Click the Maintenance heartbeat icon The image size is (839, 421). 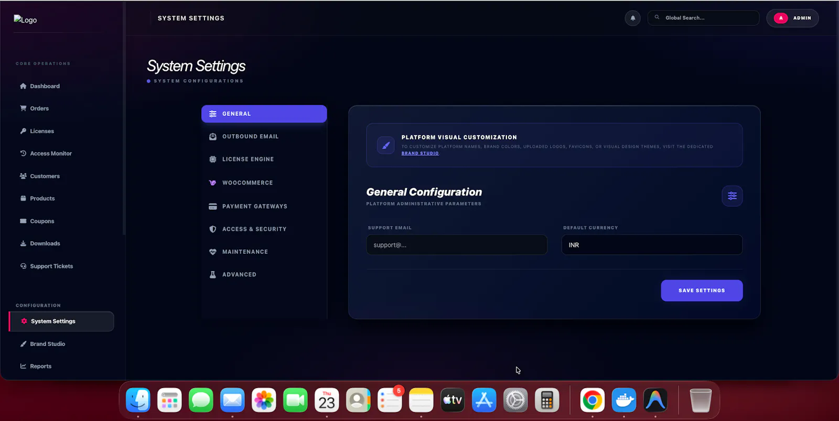213,252
